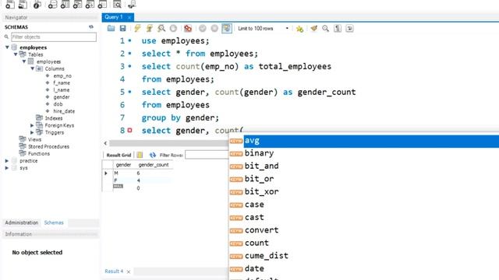Toggle word wrap in the editor
Viewport: 499px width, 280px height.
click(x=349, y=29)
